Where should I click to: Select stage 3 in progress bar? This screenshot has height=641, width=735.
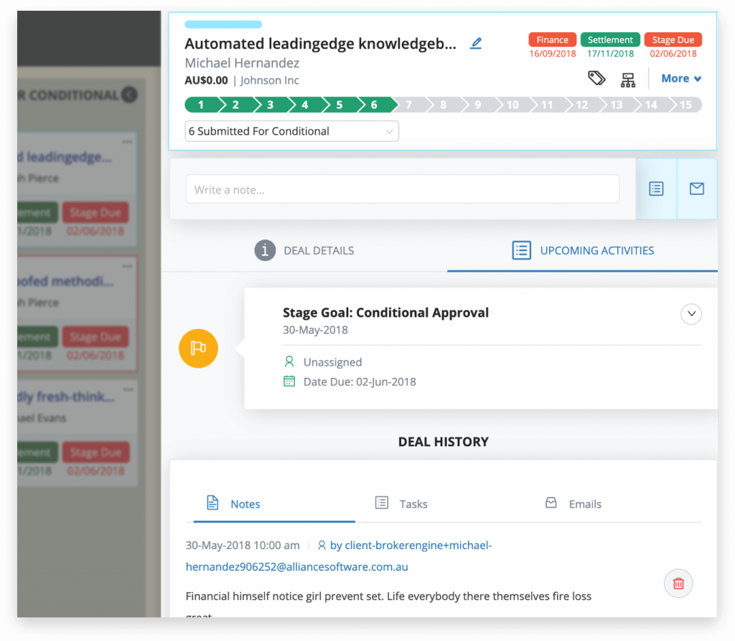[x=271, y=105]
